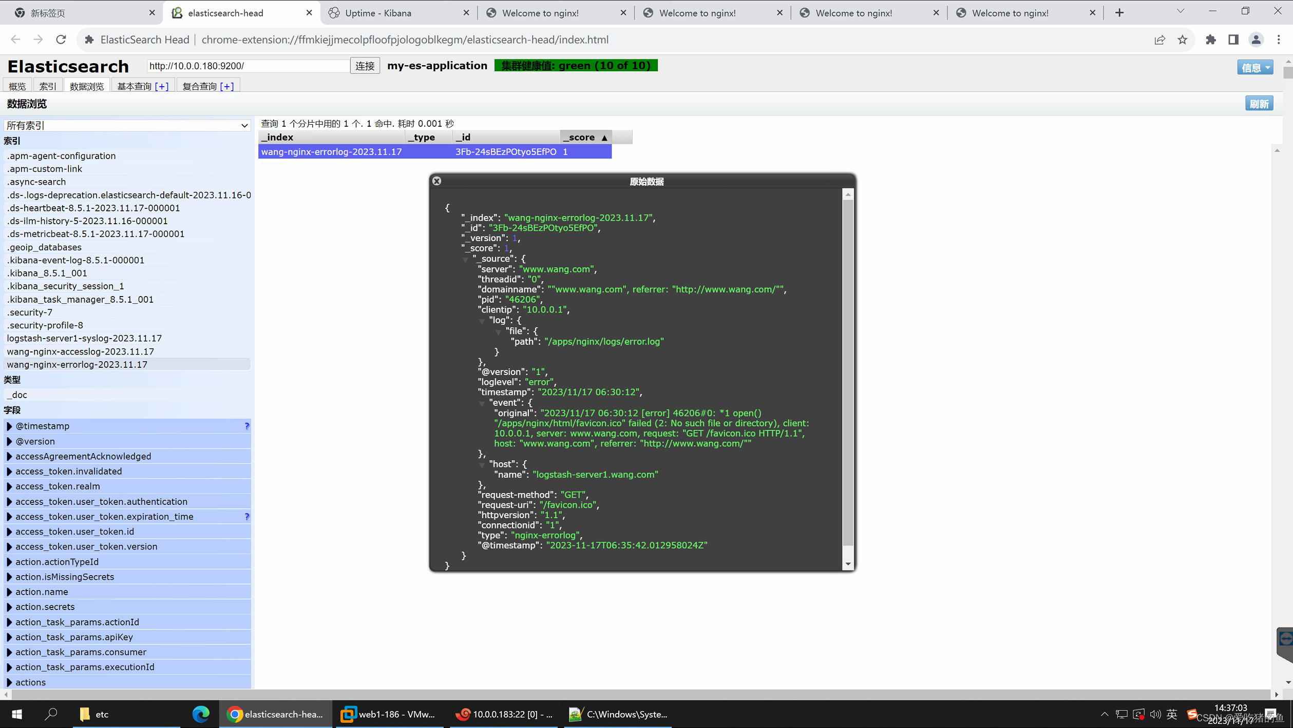Switch to the 数据浏览 browser tab
This screenshot has height=728, width=1293.
pos(87,86)
